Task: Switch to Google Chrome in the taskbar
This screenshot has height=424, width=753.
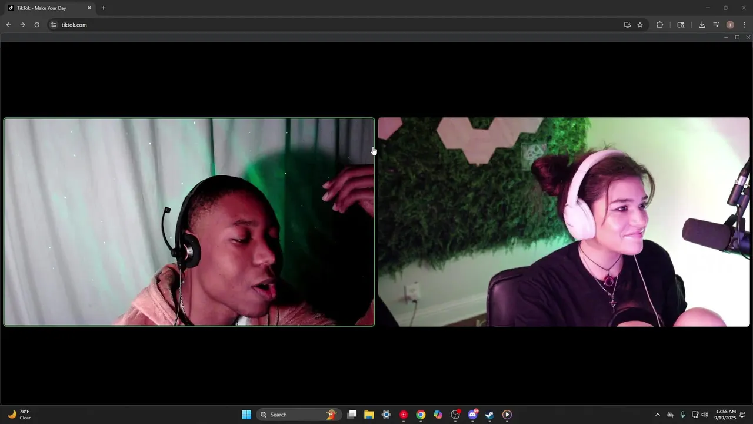Action: (x=421, y=415)
